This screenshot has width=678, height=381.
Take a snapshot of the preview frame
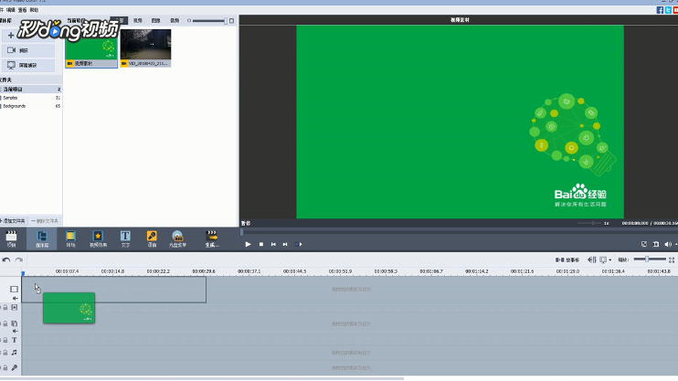[656, 244]
